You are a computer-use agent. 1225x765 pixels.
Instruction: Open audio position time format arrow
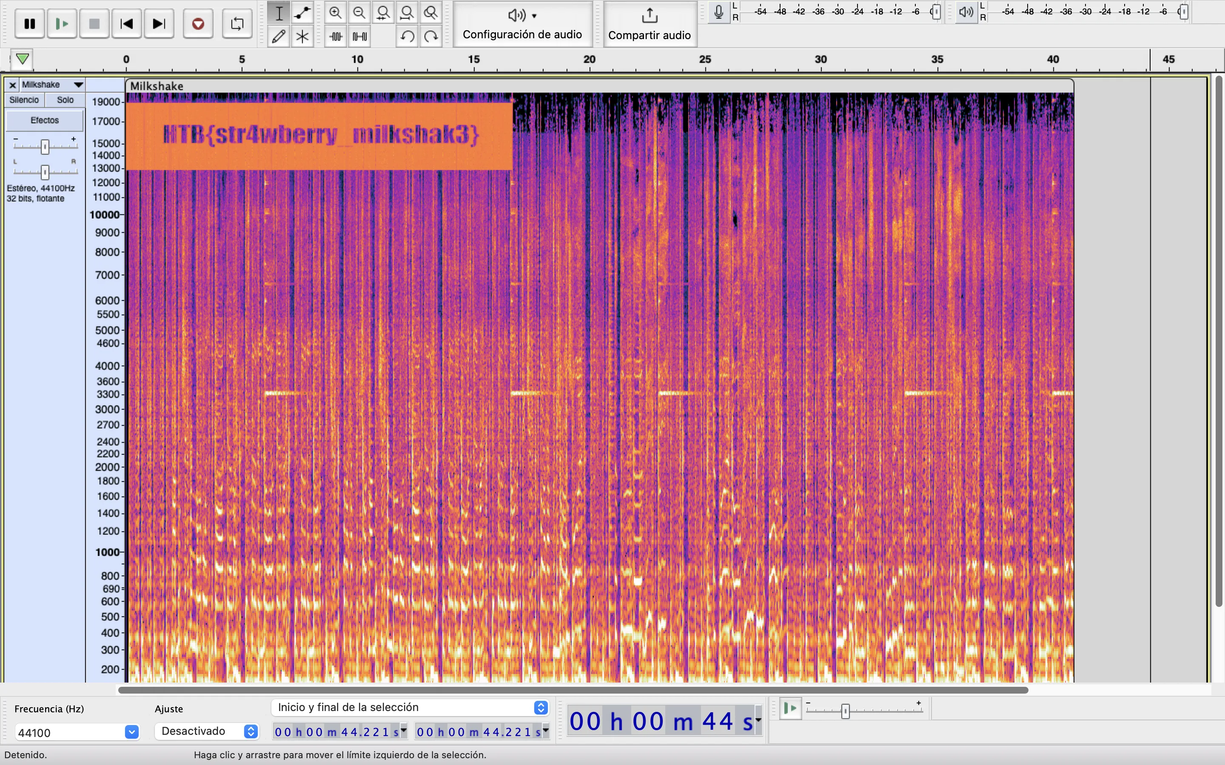coord(758,719)
